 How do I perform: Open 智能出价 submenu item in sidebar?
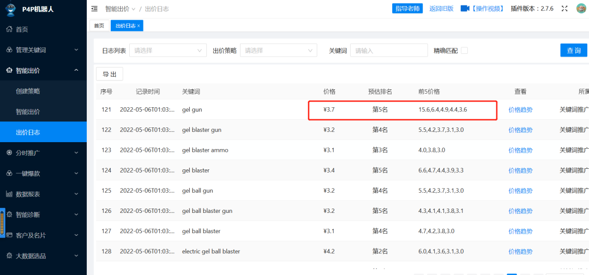28,112
